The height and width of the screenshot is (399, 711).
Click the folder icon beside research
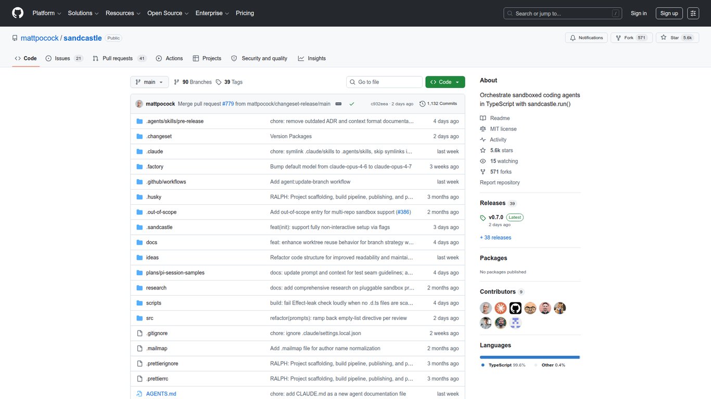(x=139, y=288)
